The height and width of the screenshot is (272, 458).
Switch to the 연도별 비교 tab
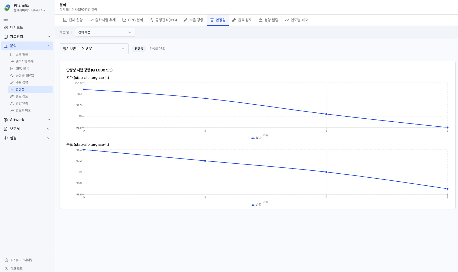tap(296, 20)
